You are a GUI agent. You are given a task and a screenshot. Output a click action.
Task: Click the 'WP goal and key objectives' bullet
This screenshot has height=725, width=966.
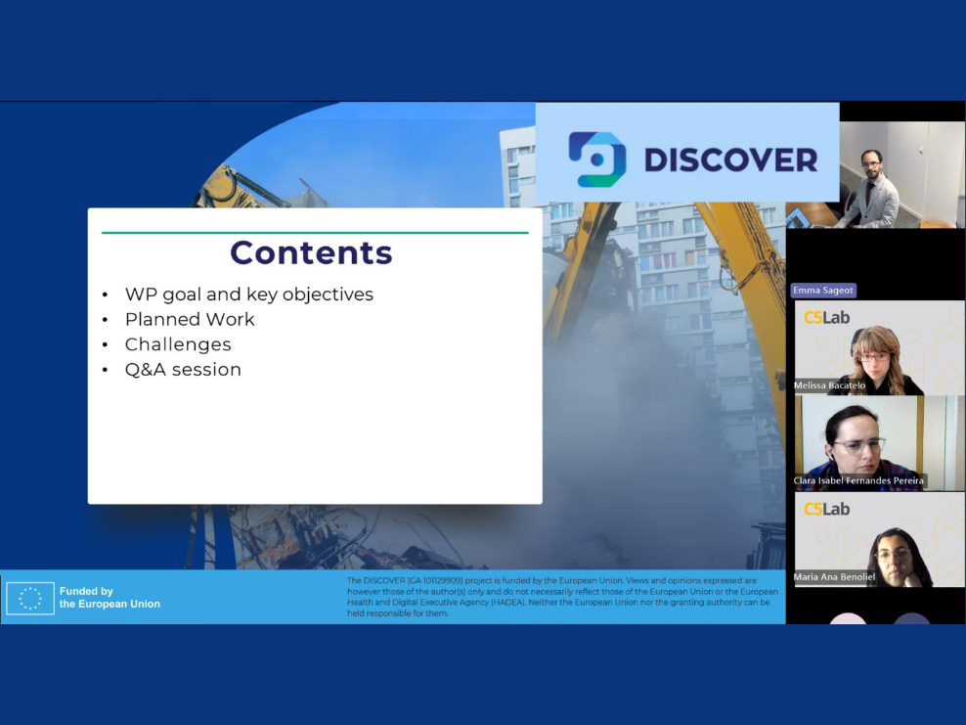click(x=248, y=295)
